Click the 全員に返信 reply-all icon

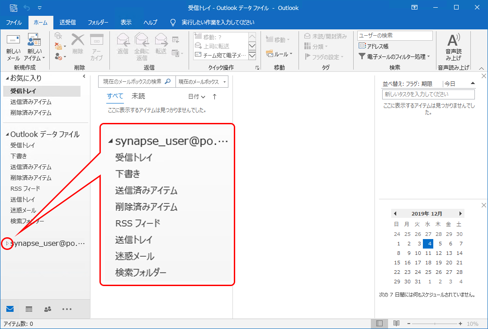pyautogui.click(x=142, y=40)
